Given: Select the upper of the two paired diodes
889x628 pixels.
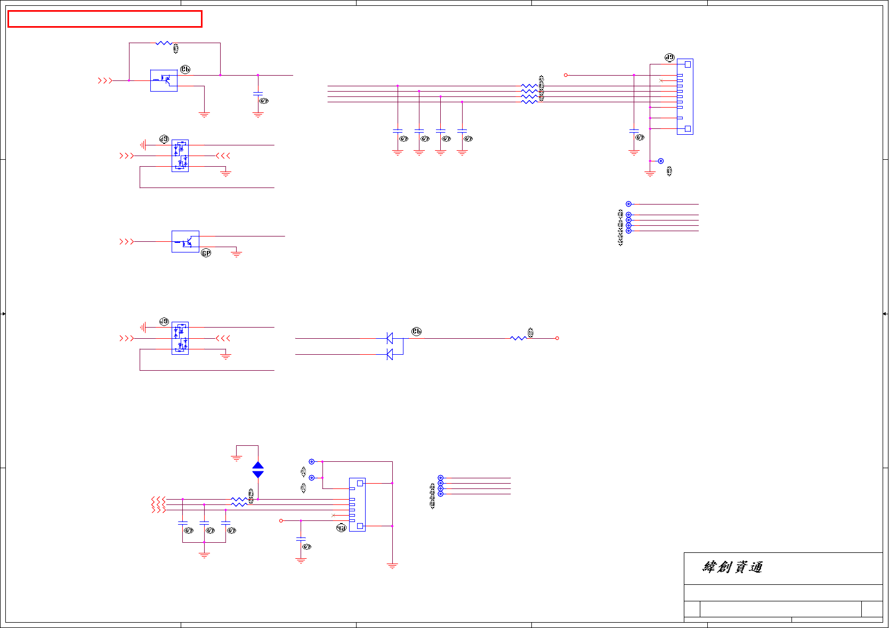Looking at the screenshot, I should coord(390,338).
